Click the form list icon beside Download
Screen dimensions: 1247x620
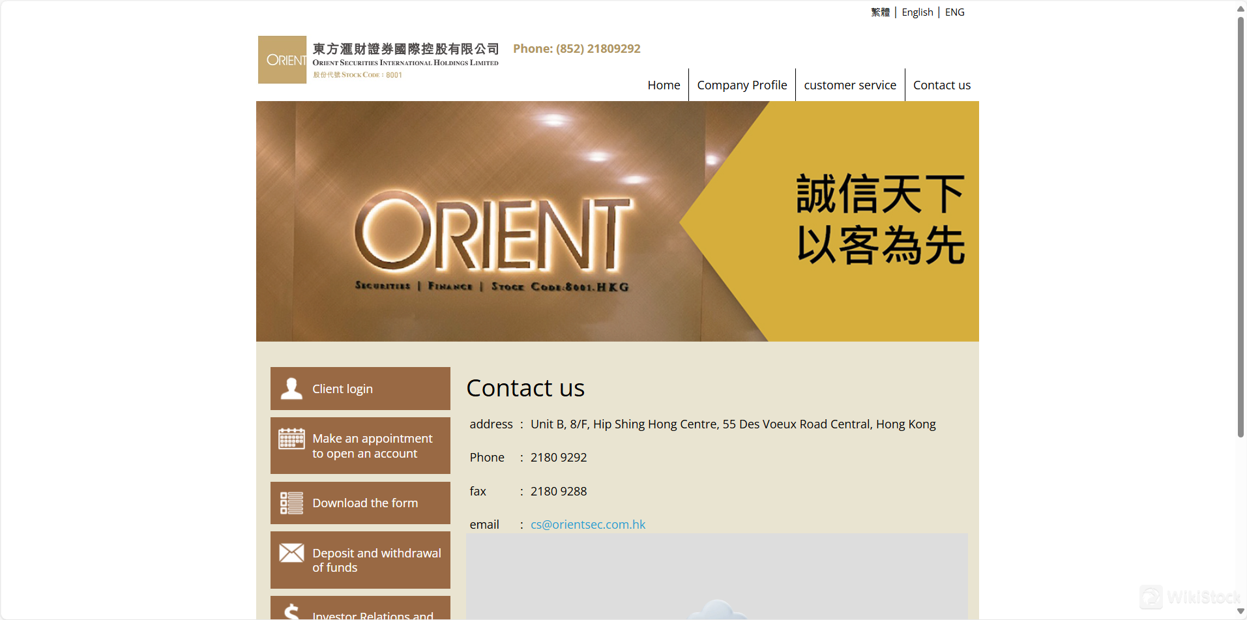[x=291, y=503]
